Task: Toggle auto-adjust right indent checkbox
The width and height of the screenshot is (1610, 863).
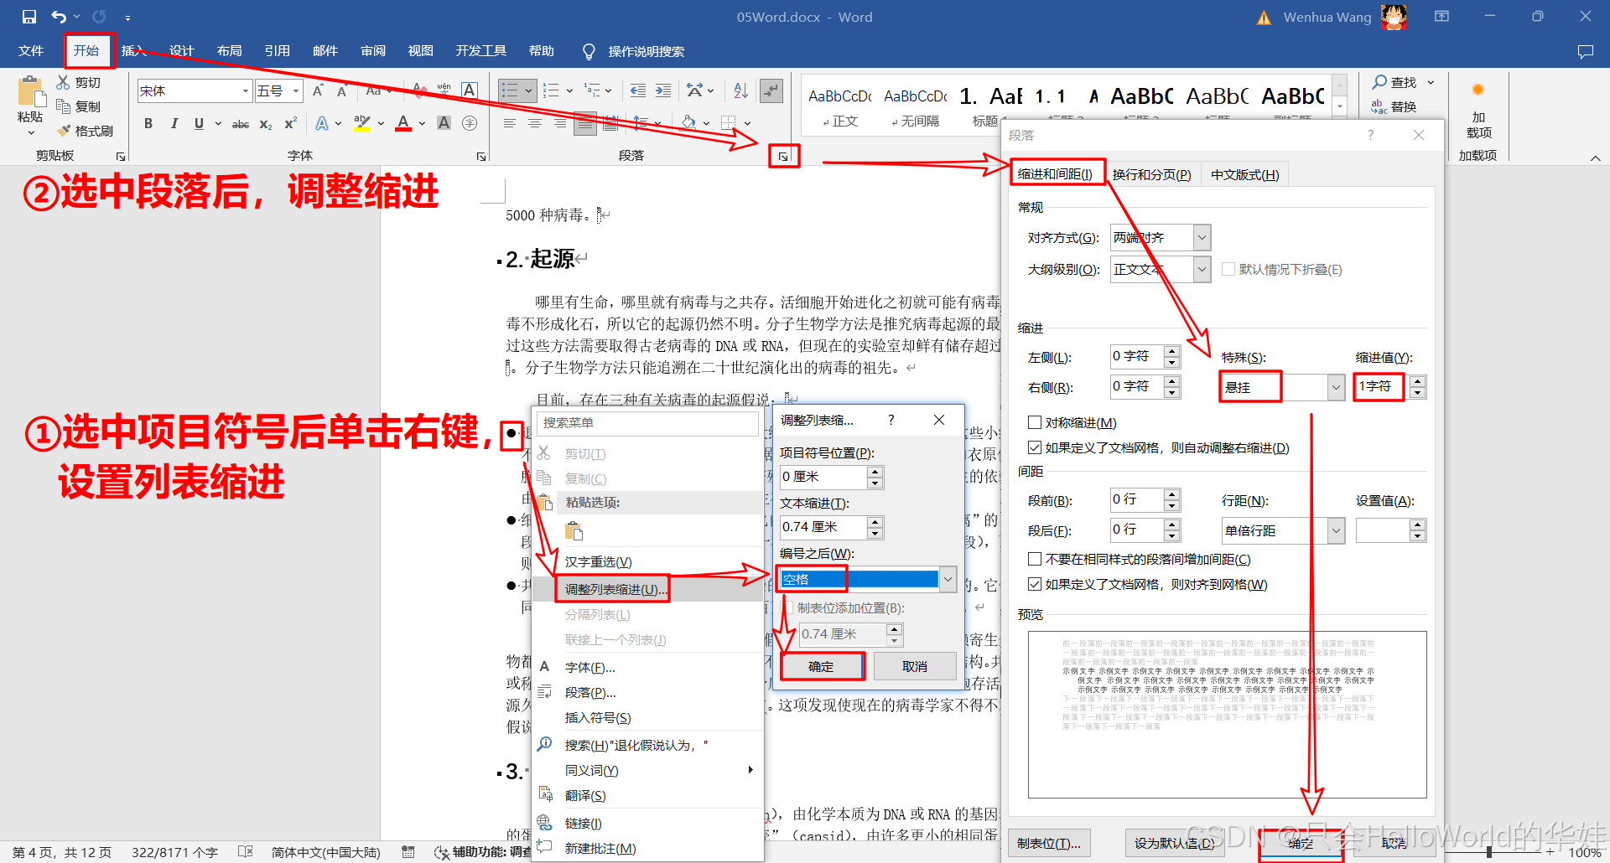Action: pyautogui.click(x=1035, y=447)
